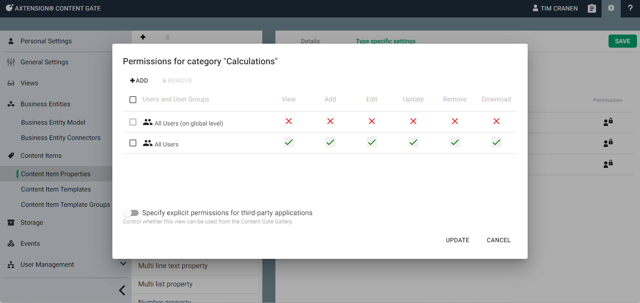Screen dimensions: 640x303
Task: Expand the User Management section chevron
Action: [x=123, y=264]
